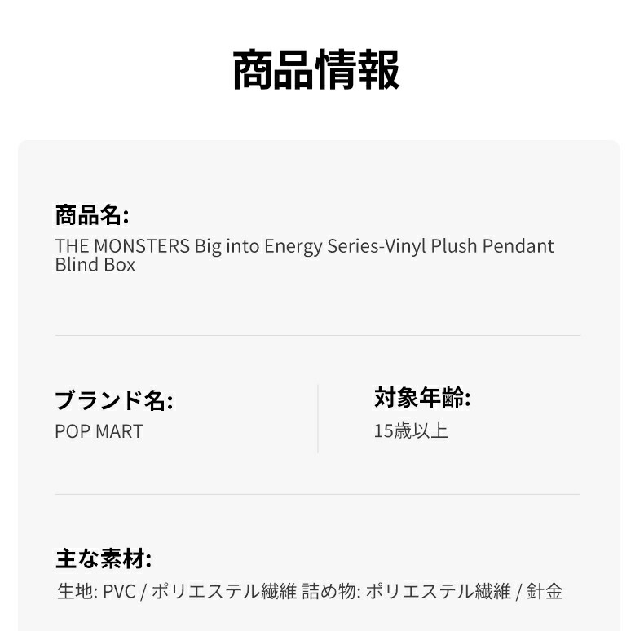Click the ブランド名 label

[113, 401]
